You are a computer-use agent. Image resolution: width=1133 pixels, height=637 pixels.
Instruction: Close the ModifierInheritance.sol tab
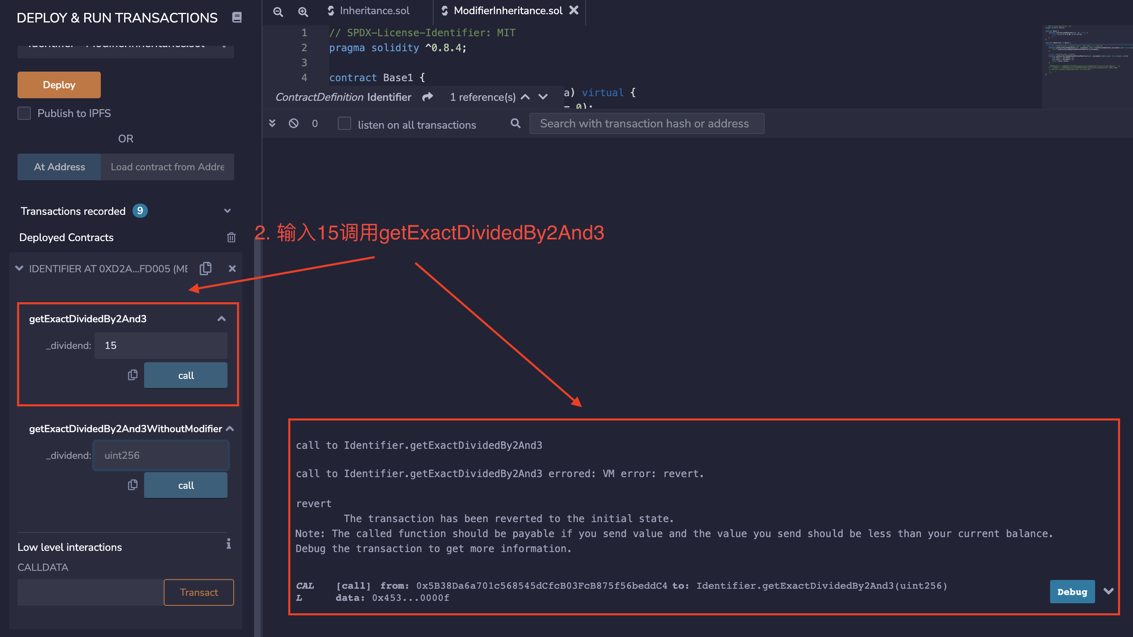574,10
